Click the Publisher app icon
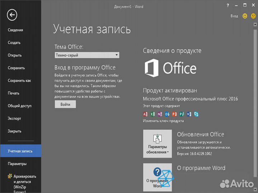Viewport: 258px width, 193px height. pyautogui.click(x=182, y=114)
